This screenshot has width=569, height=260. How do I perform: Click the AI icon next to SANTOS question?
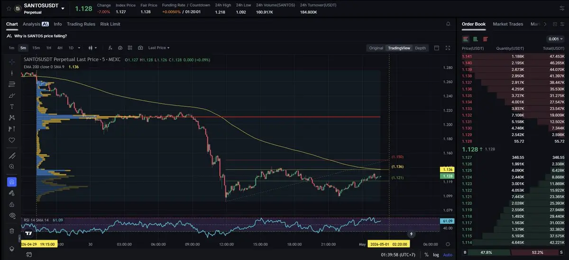(9, 36)
